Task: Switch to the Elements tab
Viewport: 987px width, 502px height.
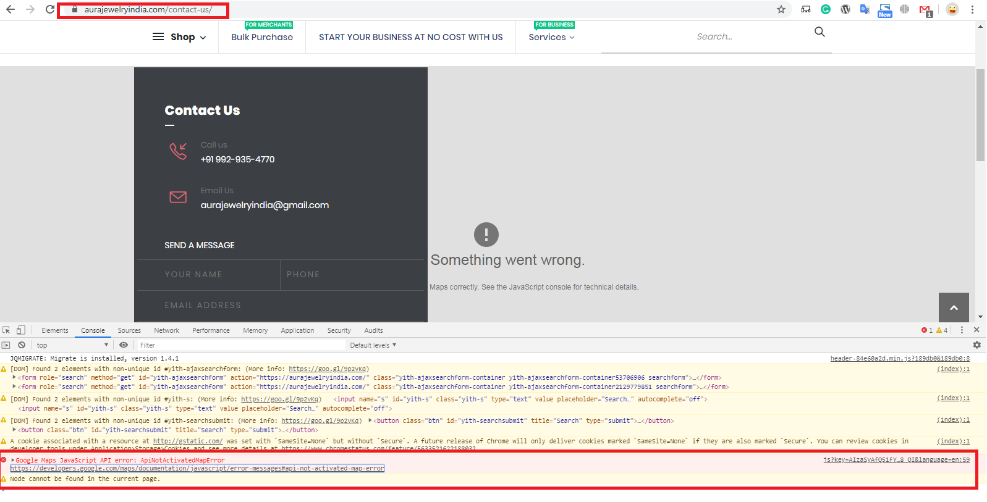Action: click(55, 330)
